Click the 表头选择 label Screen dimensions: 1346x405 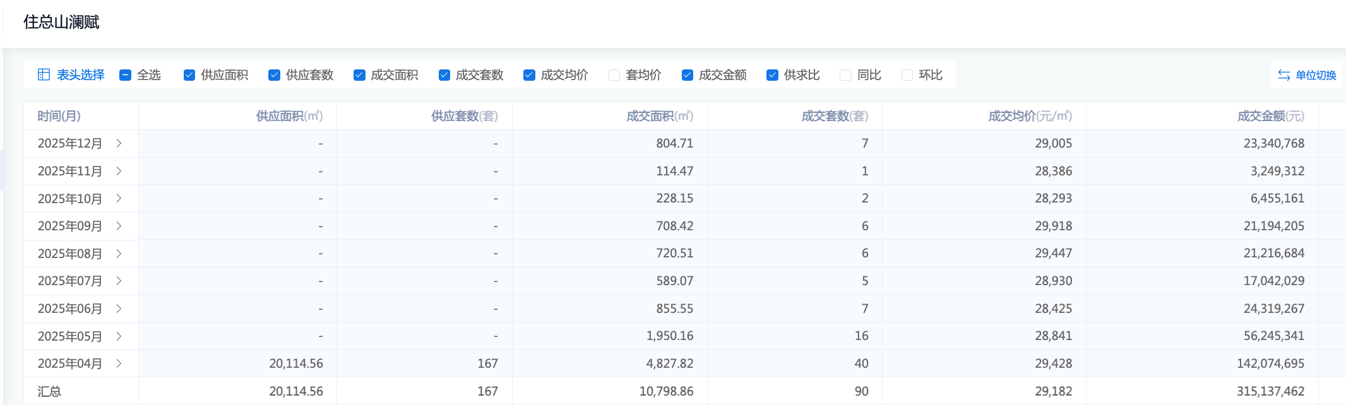[x=80, y=75]
